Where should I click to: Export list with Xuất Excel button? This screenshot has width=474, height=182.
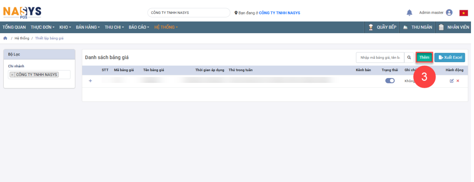pyautogui.click(x=449, y=58)
